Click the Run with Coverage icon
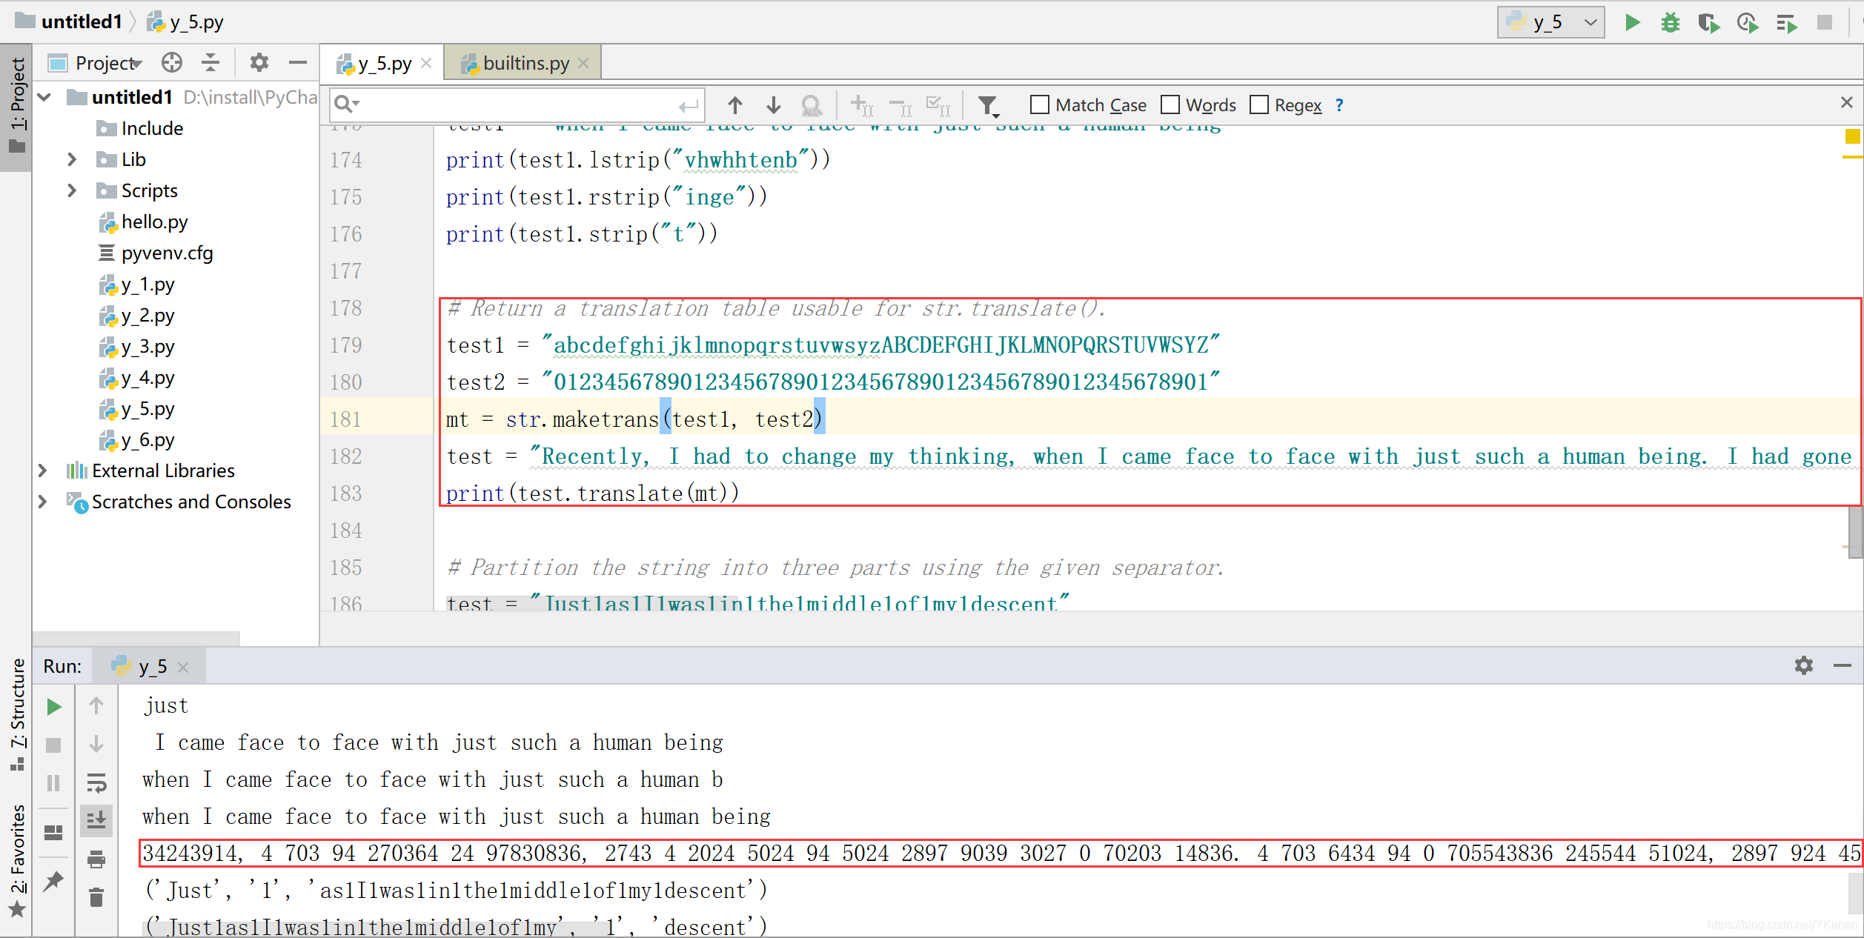1864x938 pixels. click(x=1708, y=23)
